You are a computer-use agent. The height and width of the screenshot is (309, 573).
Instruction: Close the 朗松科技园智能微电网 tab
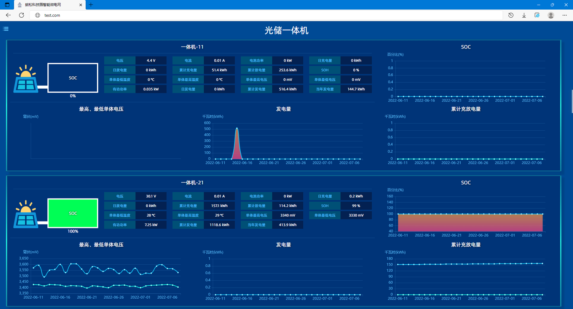(81, 5)
